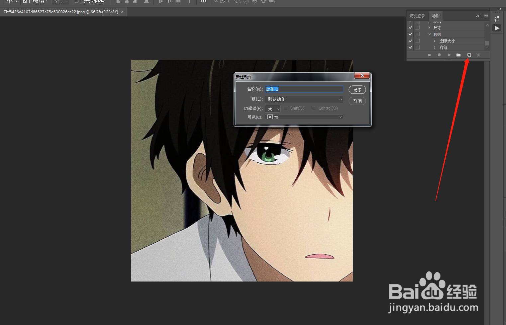506x325 pixels.
Task: Toggle dialog box for 图像大小 step
Action: (418, 41)
